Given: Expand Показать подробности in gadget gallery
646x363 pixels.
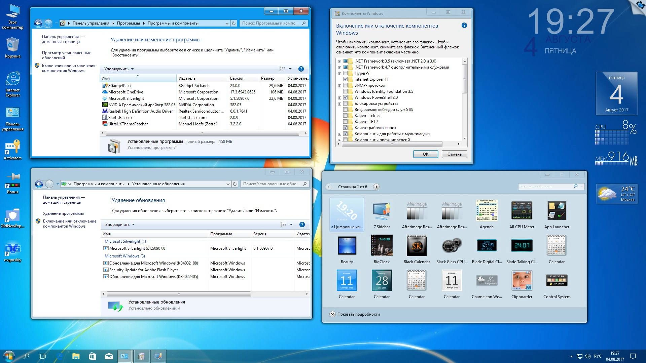Looking at the screenshot, I should coord(355,314).
